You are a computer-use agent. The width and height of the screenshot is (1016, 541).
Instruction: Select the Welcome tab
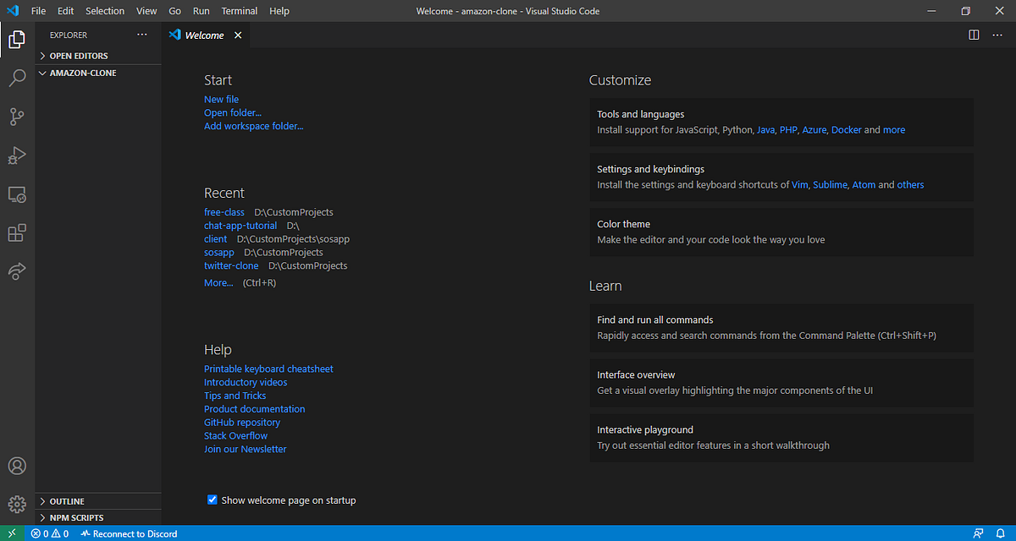click(203, 35)
